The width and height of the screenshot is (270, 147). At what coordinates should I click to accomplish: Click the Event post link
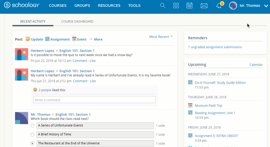click(82, 39)
